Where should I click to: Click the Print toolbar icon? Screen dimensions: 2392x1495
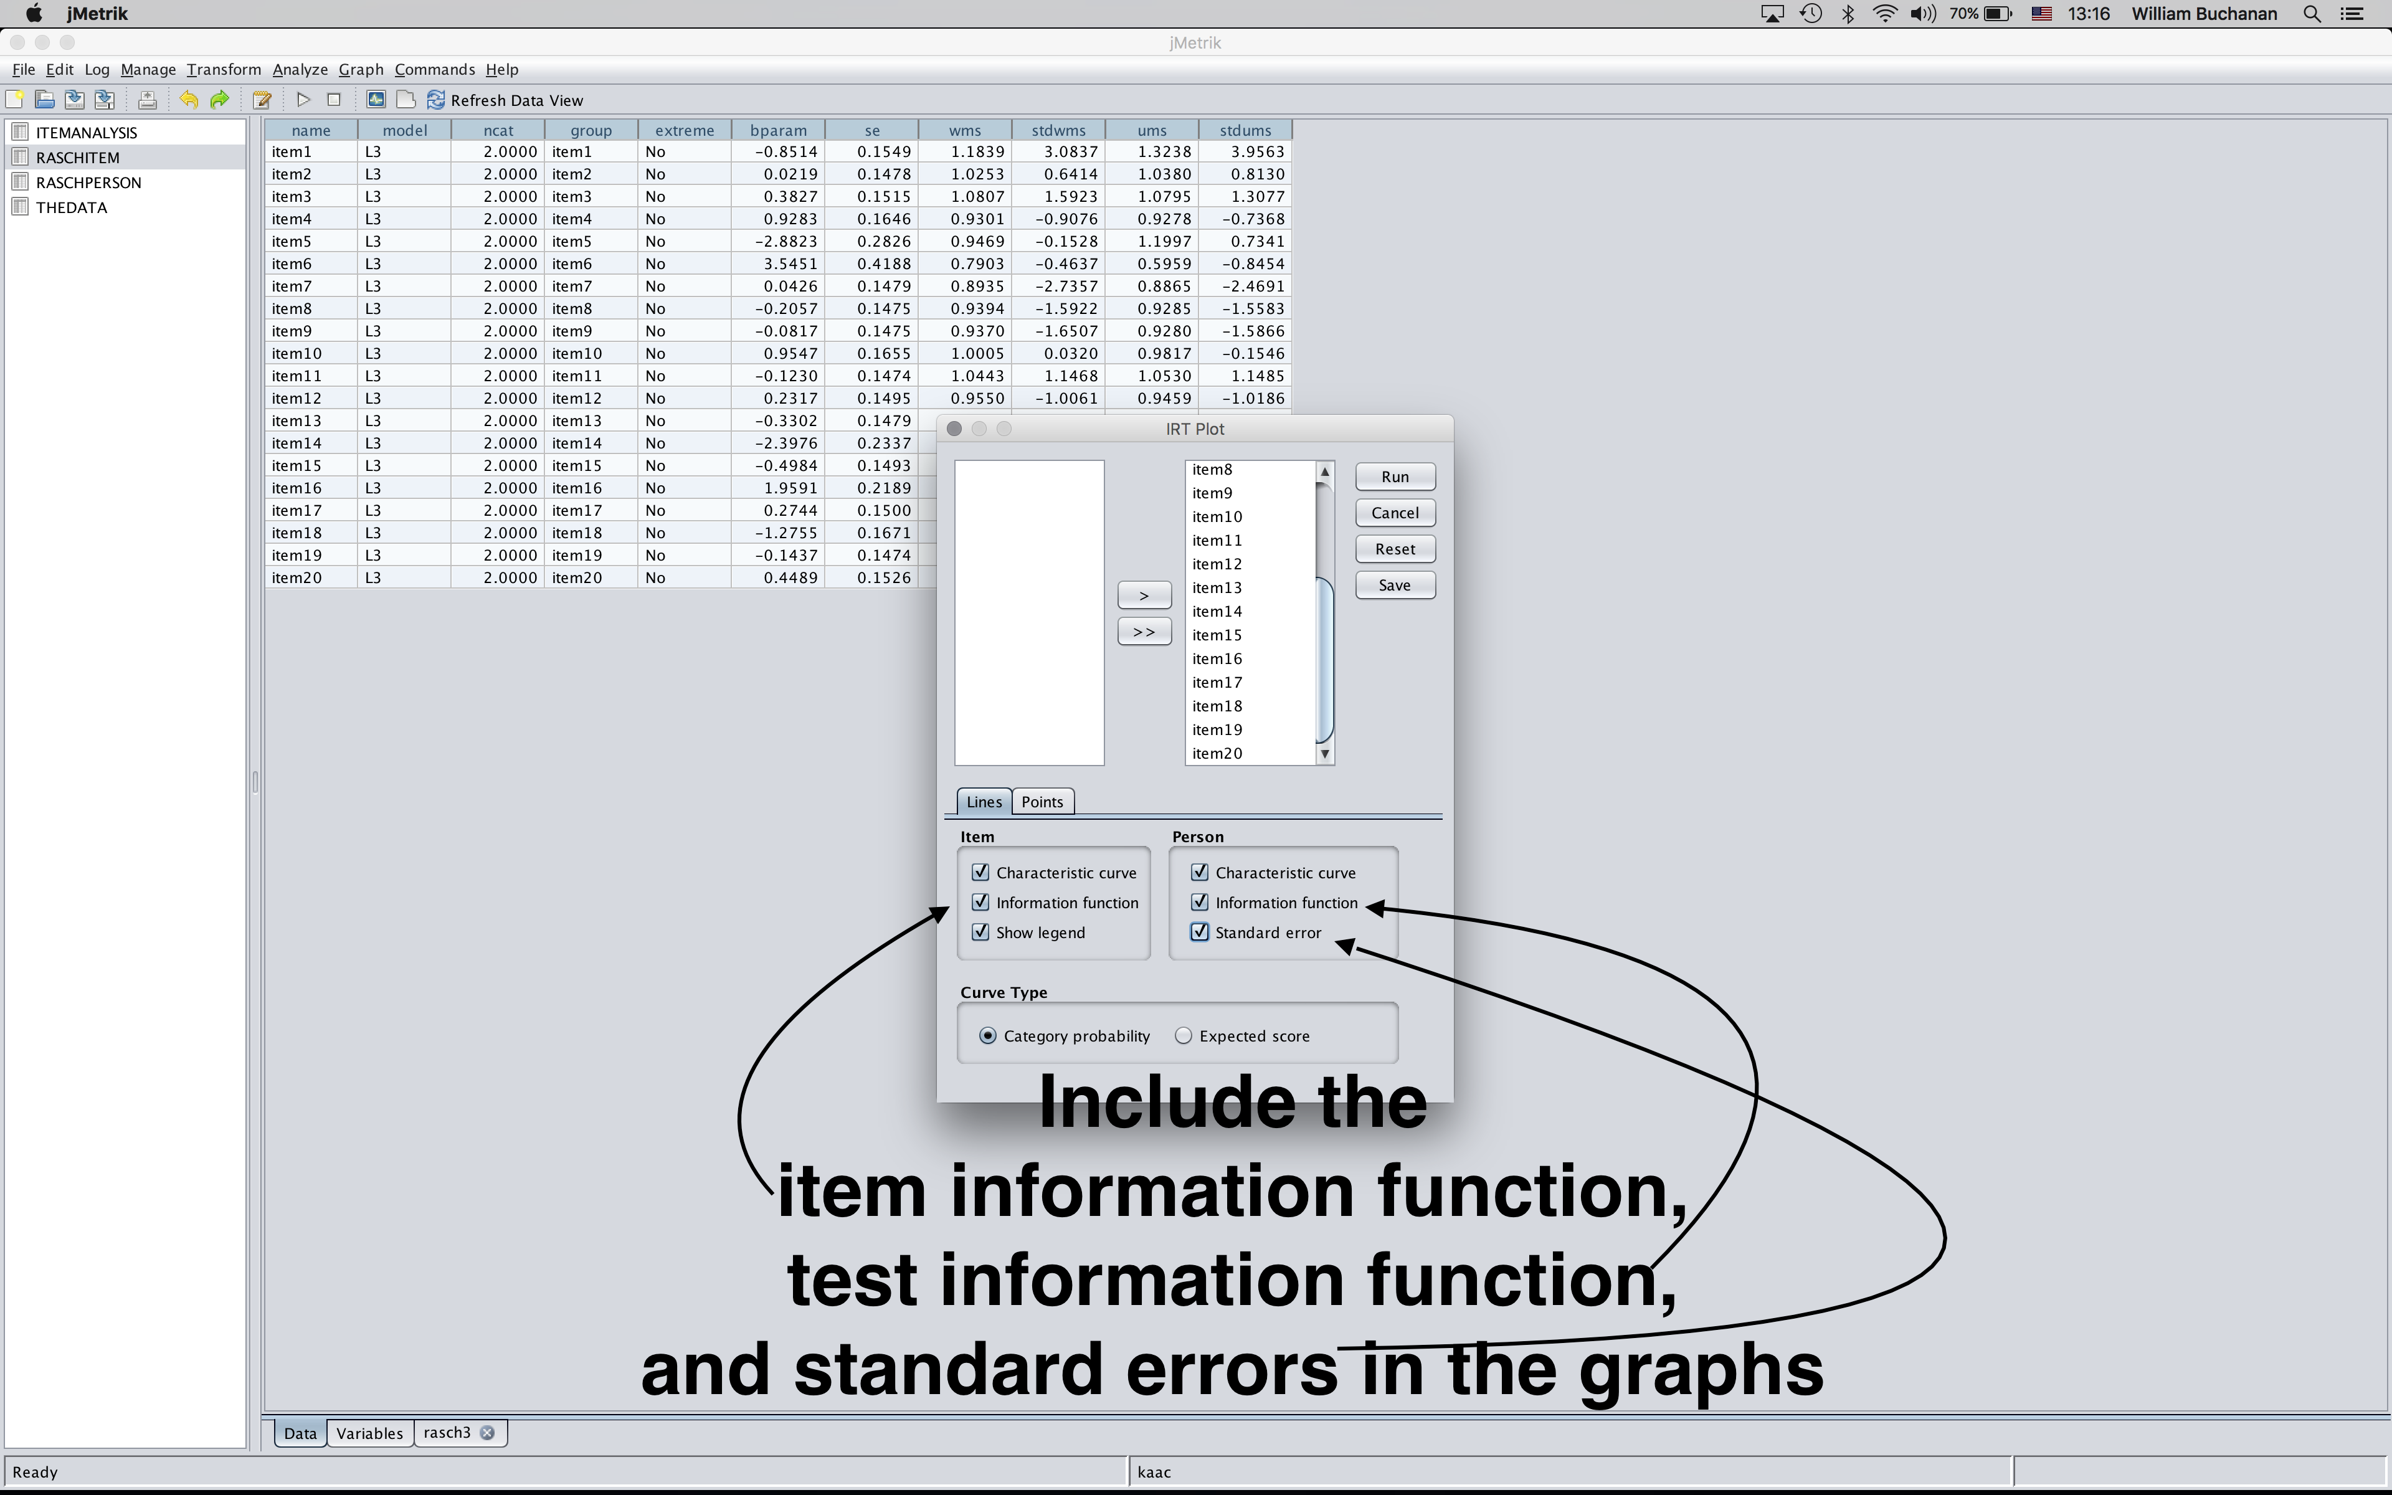[147, 100]
